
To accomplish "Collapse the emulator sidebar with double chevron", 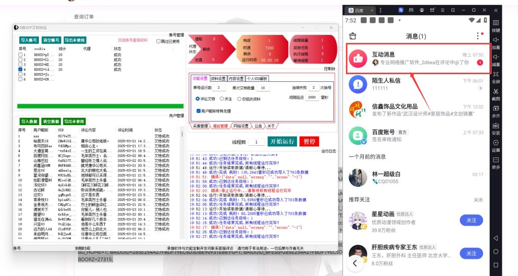I will point(496,10).
